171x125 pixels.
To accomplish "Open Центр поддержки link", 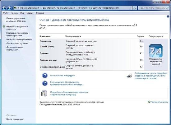I will [x=15, y=119].
